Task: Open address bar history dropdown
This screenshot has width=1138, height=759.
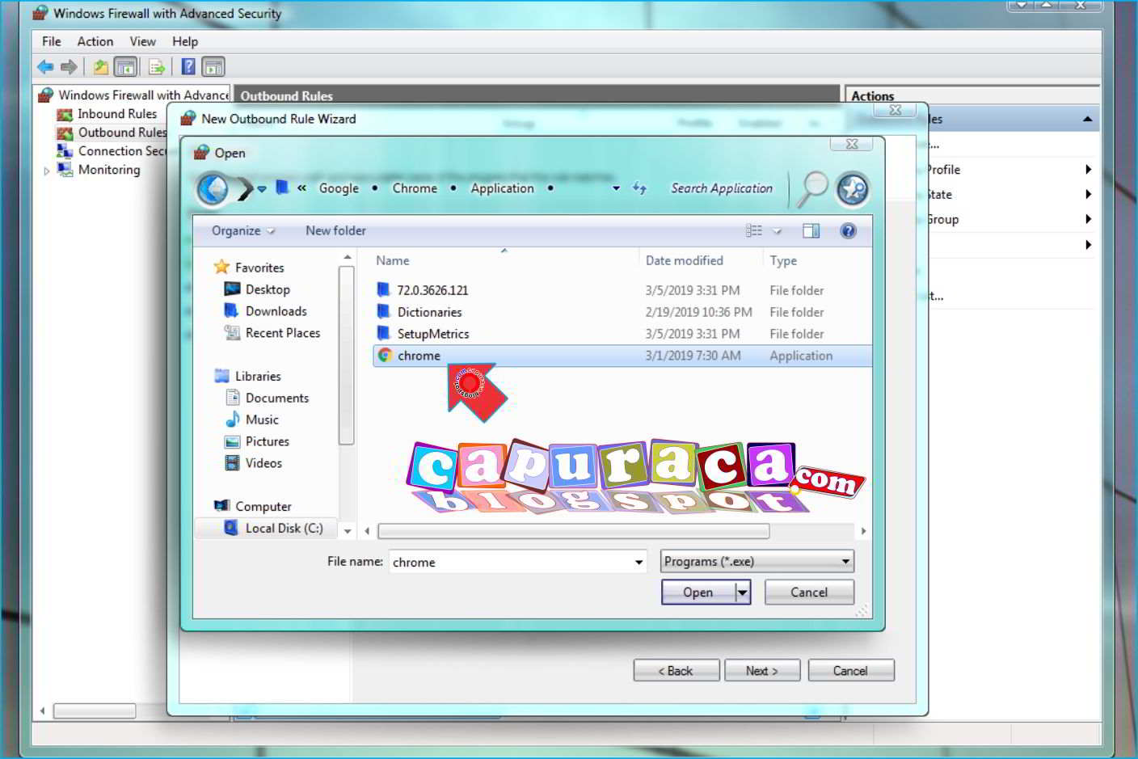Action: [x=616, y=188]
